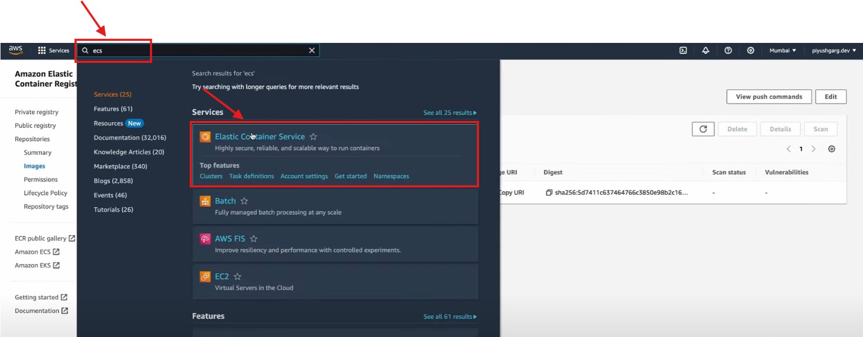863x337 pixels.
Task: Open the piyushgarg.dev account dropdown
Action: tap(833, 51)
